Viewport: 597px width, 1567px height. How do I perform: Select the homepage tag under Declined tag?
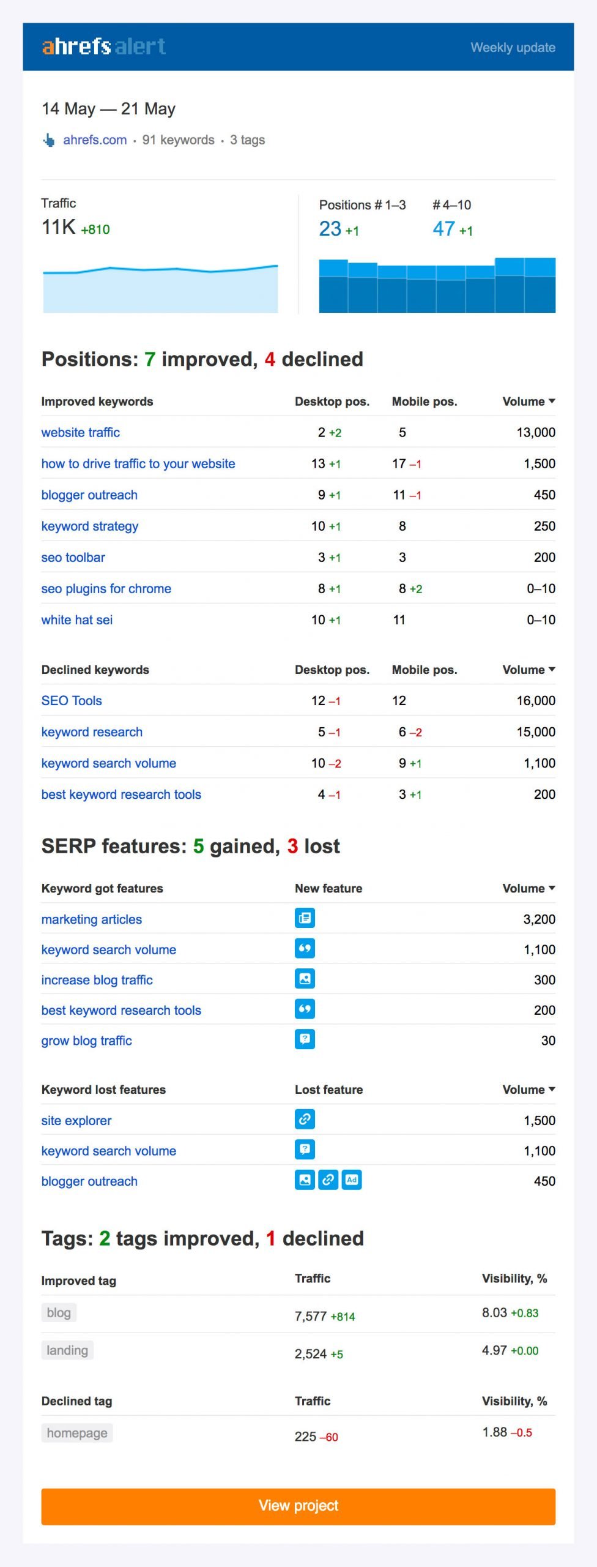tap(77, 1432)
